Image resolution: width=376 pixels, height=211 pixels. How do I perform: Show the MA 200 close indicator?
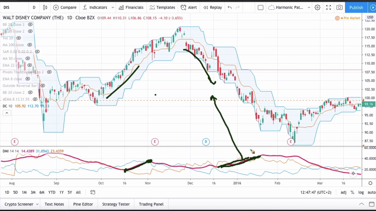tap(30, 45)
